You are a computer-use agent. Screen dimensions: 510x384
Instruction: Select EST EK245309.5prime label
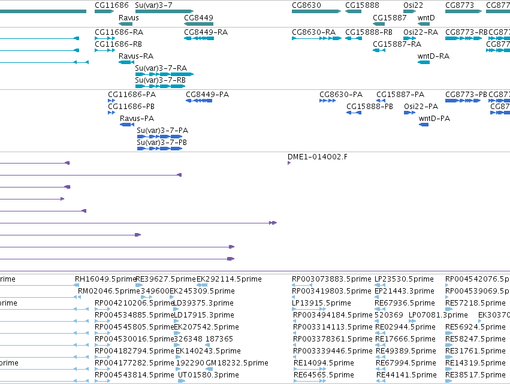point(202,291)
